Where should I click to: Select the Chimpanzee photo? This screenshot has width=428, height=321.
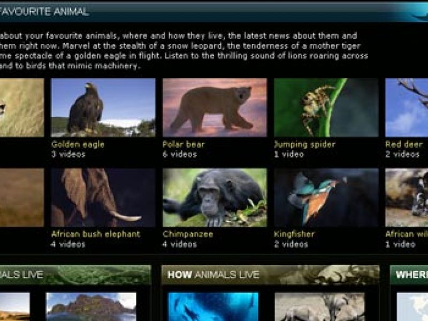tap(215, 197)
